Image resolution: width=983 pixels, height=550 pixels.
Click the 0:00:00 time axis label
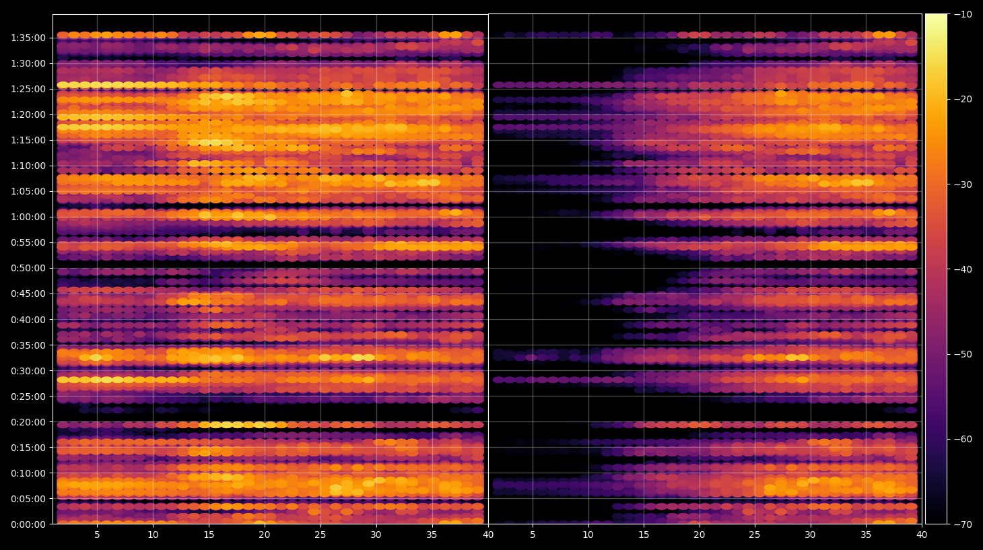tap(28, 524)
